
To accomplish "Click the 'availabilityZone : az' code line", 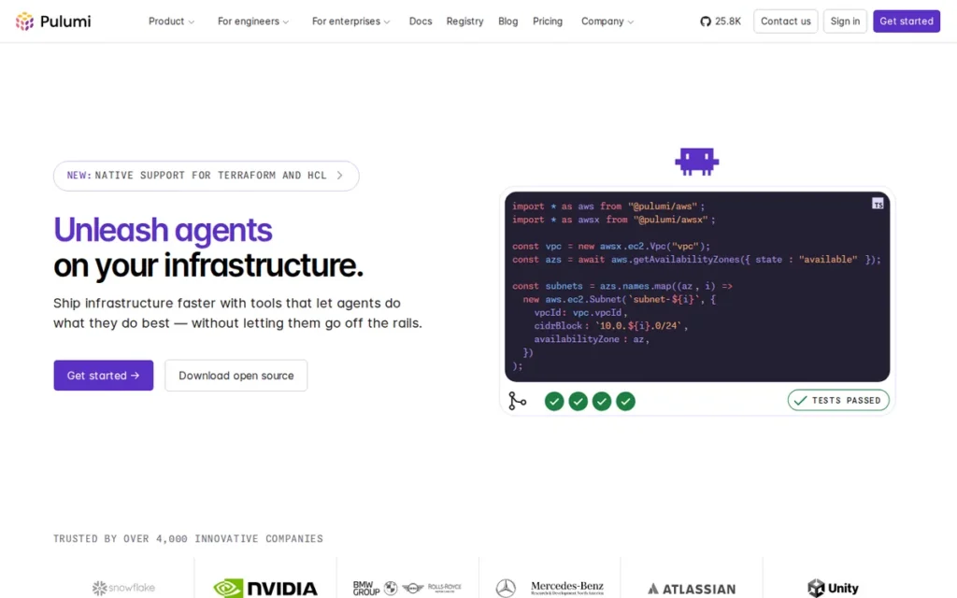I will click(x=592, y=339).
